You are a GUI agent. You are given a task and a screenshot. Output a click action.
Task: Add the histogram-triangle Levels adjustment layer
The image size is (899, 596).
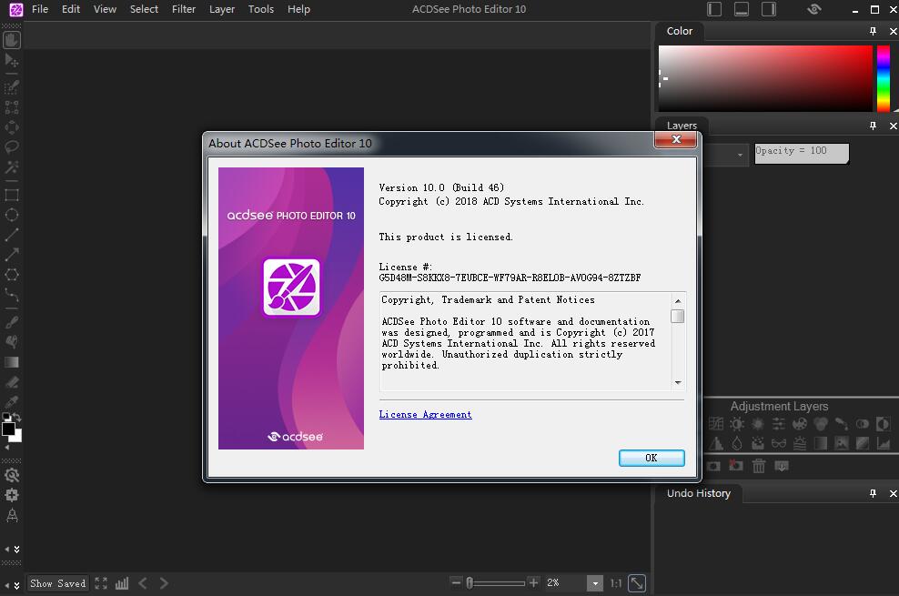[716, 443]
